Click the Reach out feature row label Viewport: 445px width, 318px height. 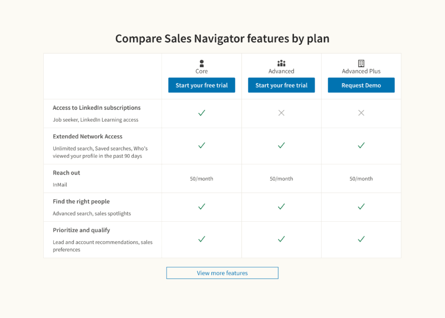66,173
